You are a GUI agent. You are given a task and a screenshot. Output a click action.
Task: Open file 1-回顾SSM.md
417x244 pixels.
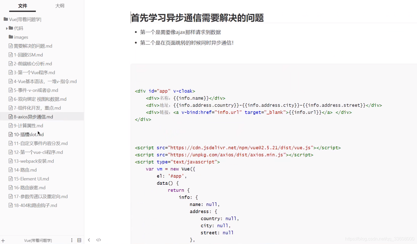click(28, 55)
